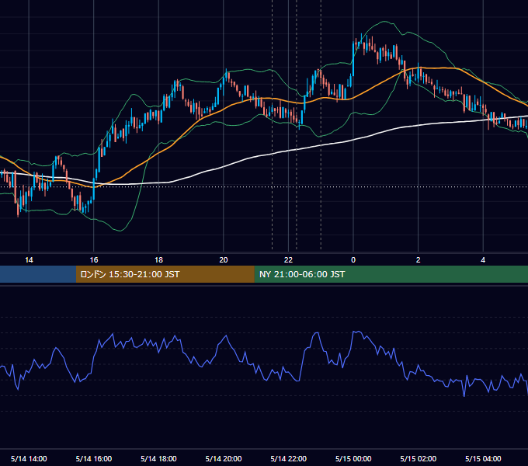
Task: Click the '5/15 02:00' date label
Action: pos(419,458)
